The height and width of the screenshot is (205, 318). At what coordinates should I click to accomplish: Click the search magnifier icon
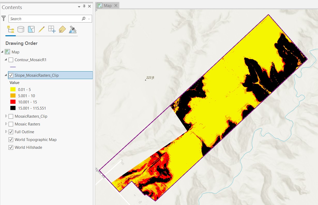[x=84, y=19]
